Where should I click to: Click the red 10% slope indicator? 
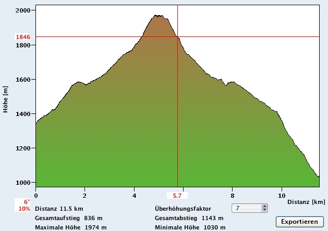click(x=24, y=209)
